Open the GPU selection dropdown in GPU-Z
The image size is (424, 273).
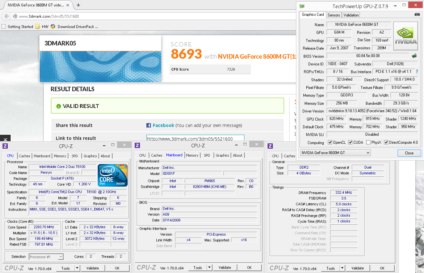pyautogui.click(x=335, y=152)
